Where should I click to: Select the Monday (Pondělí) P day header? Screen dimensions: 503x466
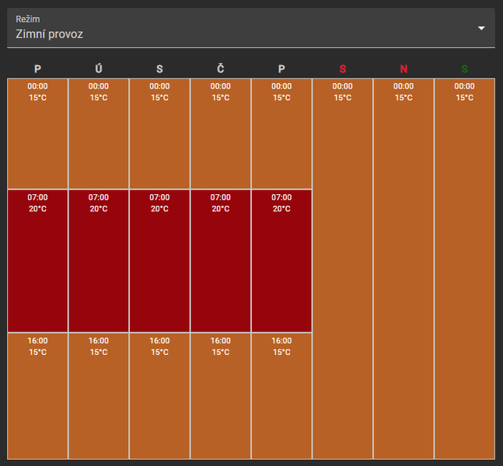click(x=37, y=69)
